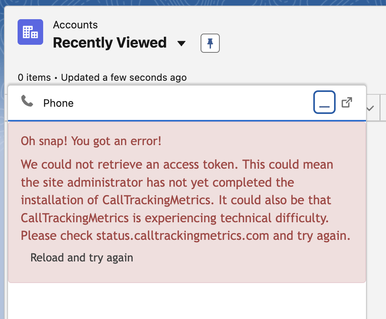Click the Accounts object label
386x319 pixels.
pyautogui.click(x=75, y=25)
